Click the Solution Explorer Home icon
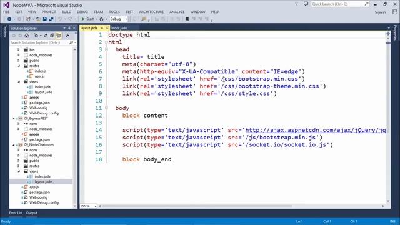 (26, 36)
